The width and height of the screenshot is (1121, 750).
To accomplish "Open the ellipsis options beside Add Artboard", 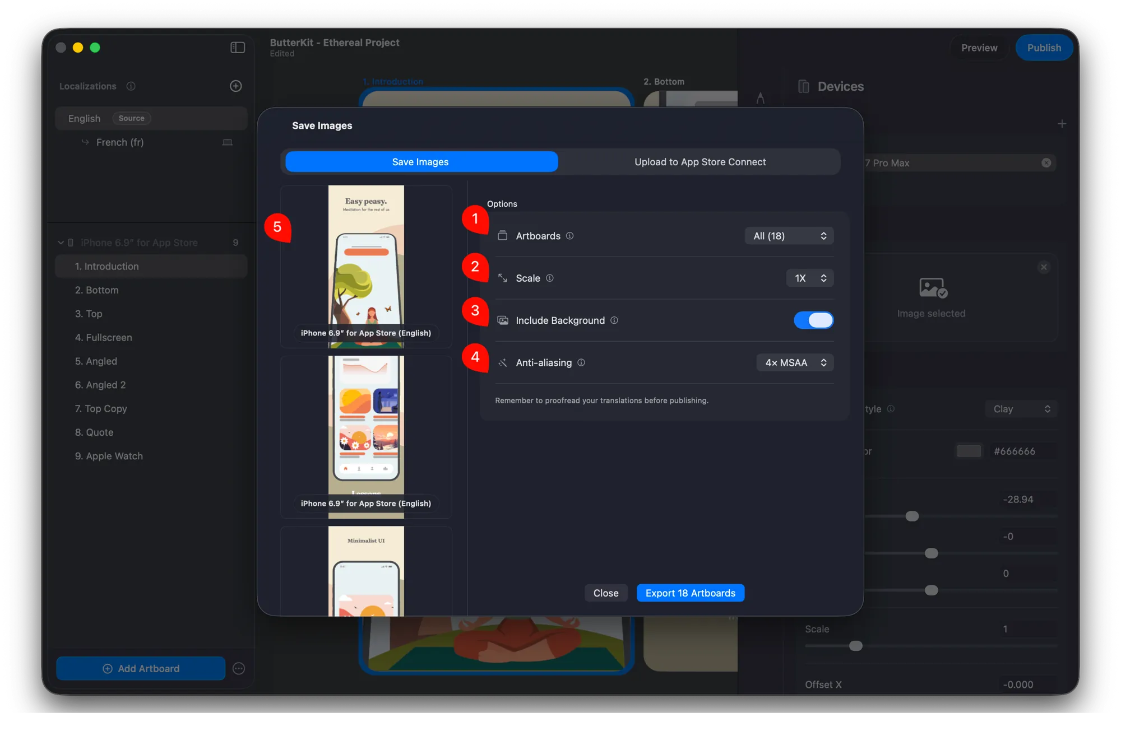I will (238, 668).
